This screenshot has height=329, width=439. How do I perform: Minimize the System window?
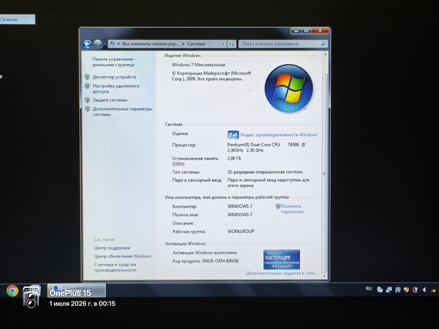[296, 31]
